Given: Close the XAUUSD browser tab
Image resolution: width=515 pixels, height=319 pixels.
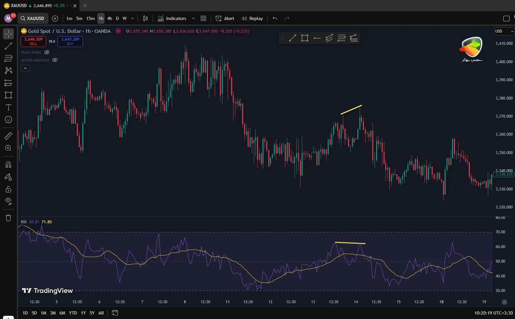Looking at the screenshot, I should pos(75,5).
